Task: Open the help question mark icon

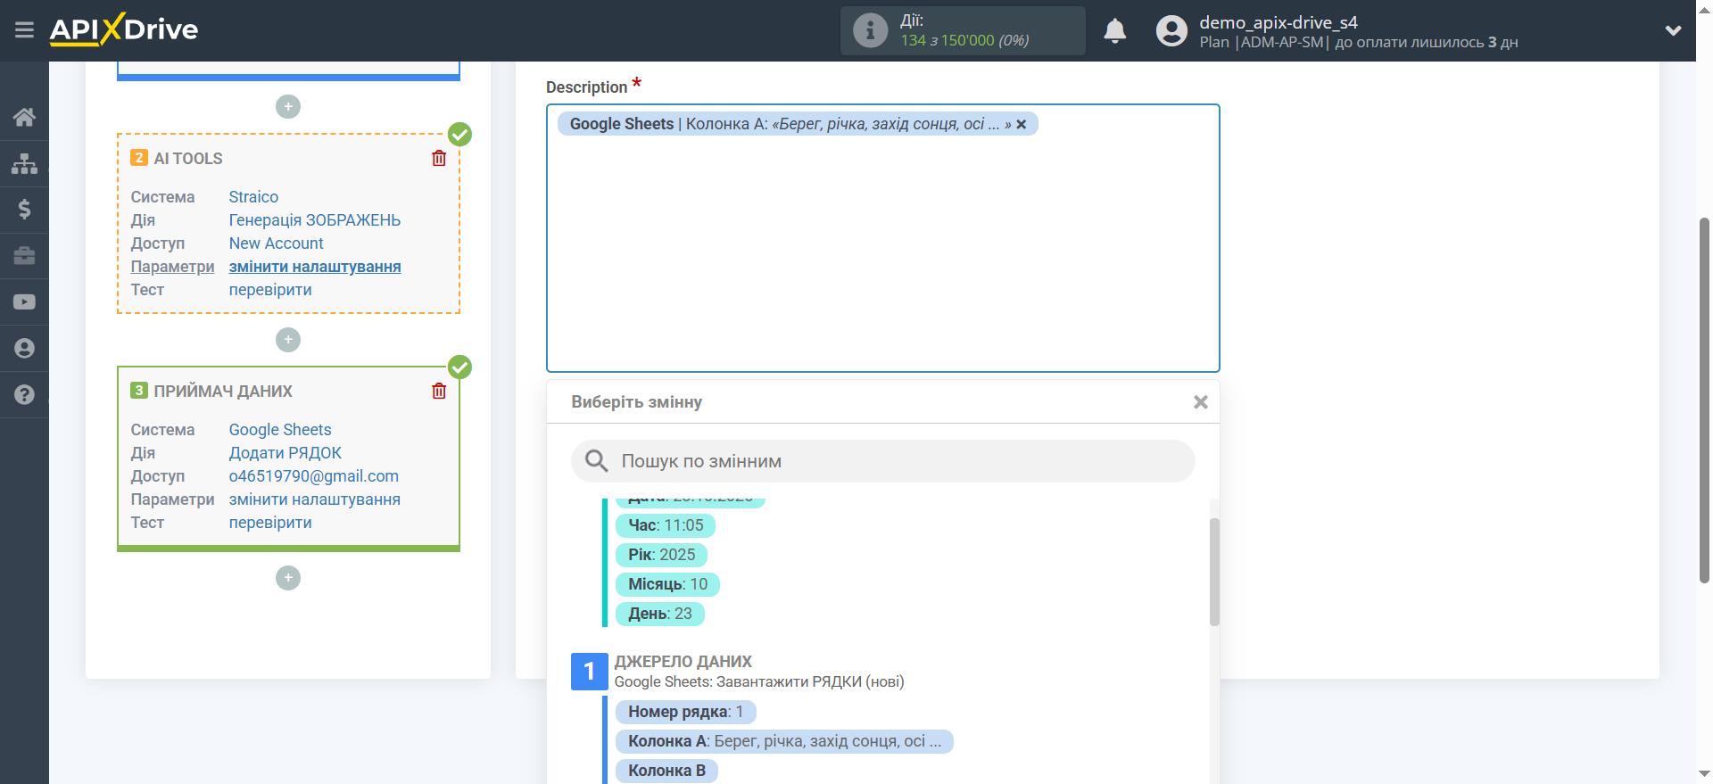Action: pos(24,394)
